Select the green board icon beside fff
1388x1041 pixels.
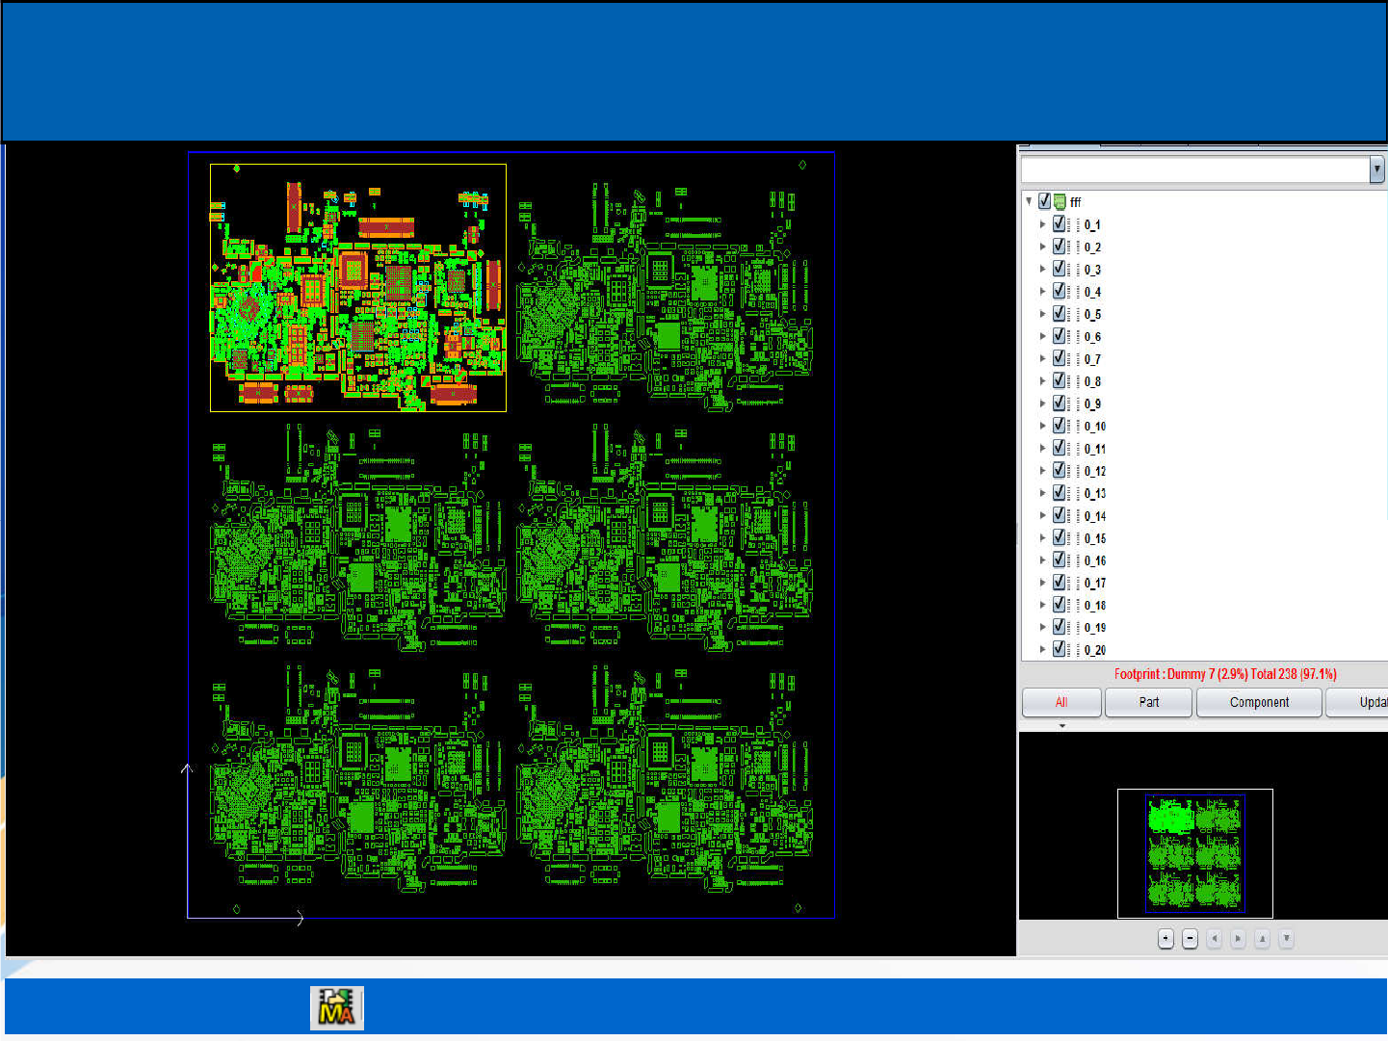click(1060, 202)
